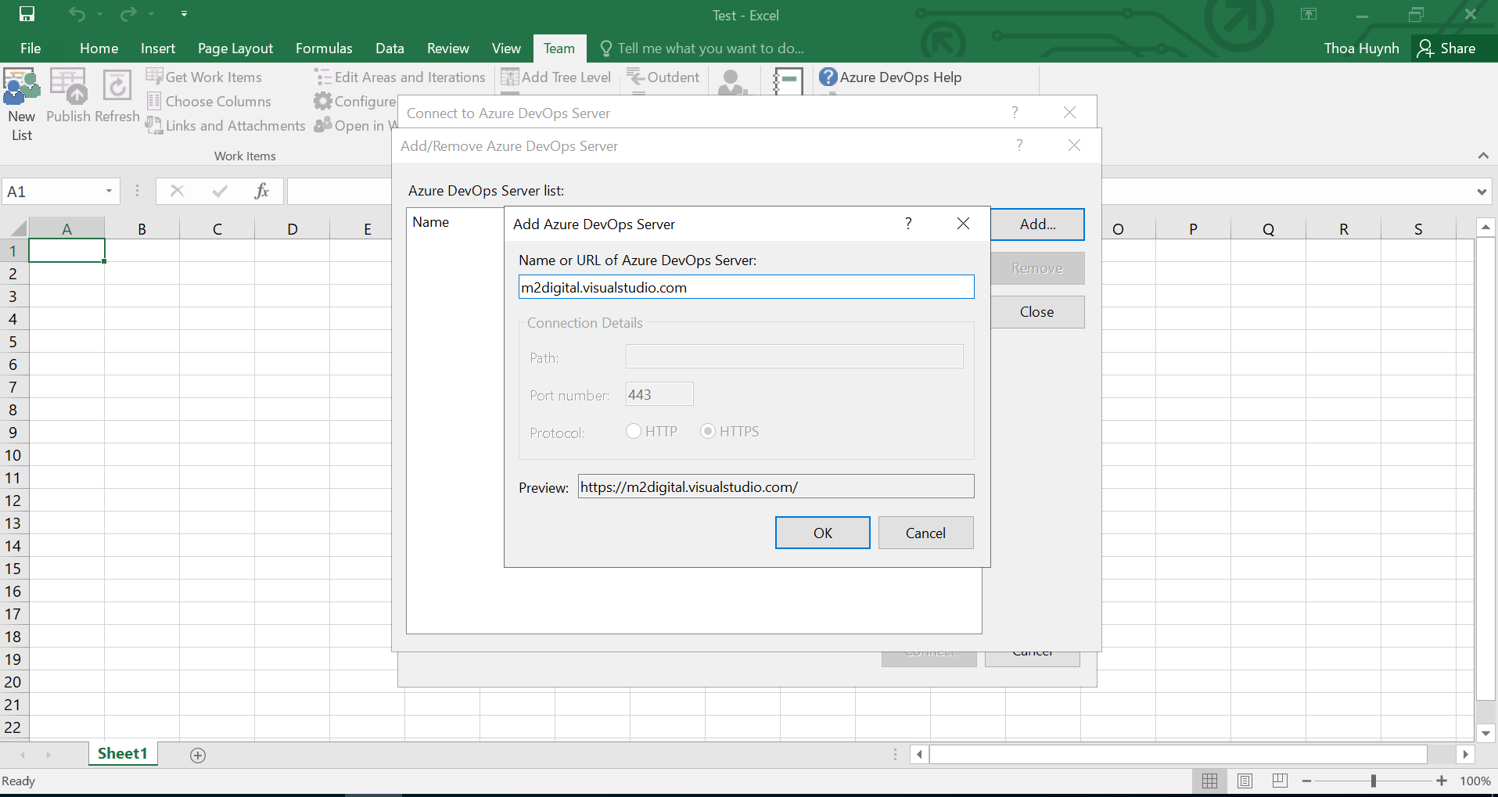This screenshot has width=1498, height=797.
Task: Click help icon in Add/Remove Azure DevOps Server
Action: [x=1019, y=145]
